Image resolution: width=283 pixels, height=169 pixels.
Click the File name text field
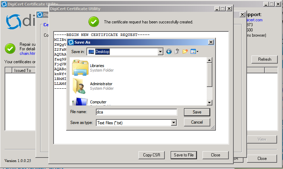136,112
